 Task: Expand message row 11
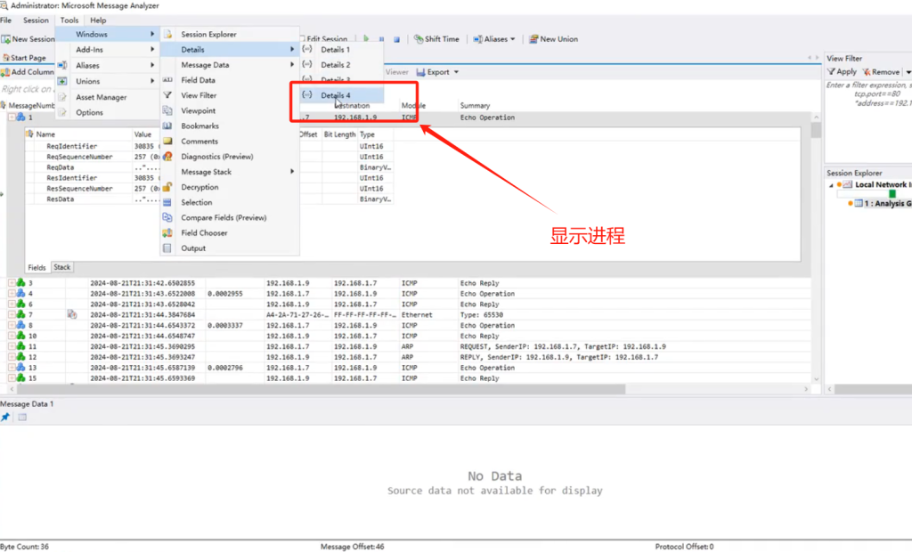pyautogui.click(x=12, y=346)
